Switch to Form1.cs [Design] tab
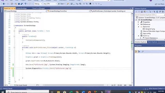 pyautogui.click(x=38, y=8)
